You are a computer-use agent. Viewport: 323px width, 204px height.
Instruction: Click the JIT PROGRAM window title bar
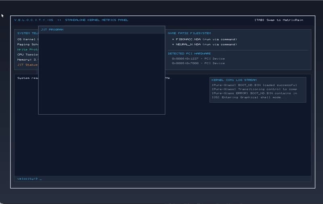tap(102, 29)
